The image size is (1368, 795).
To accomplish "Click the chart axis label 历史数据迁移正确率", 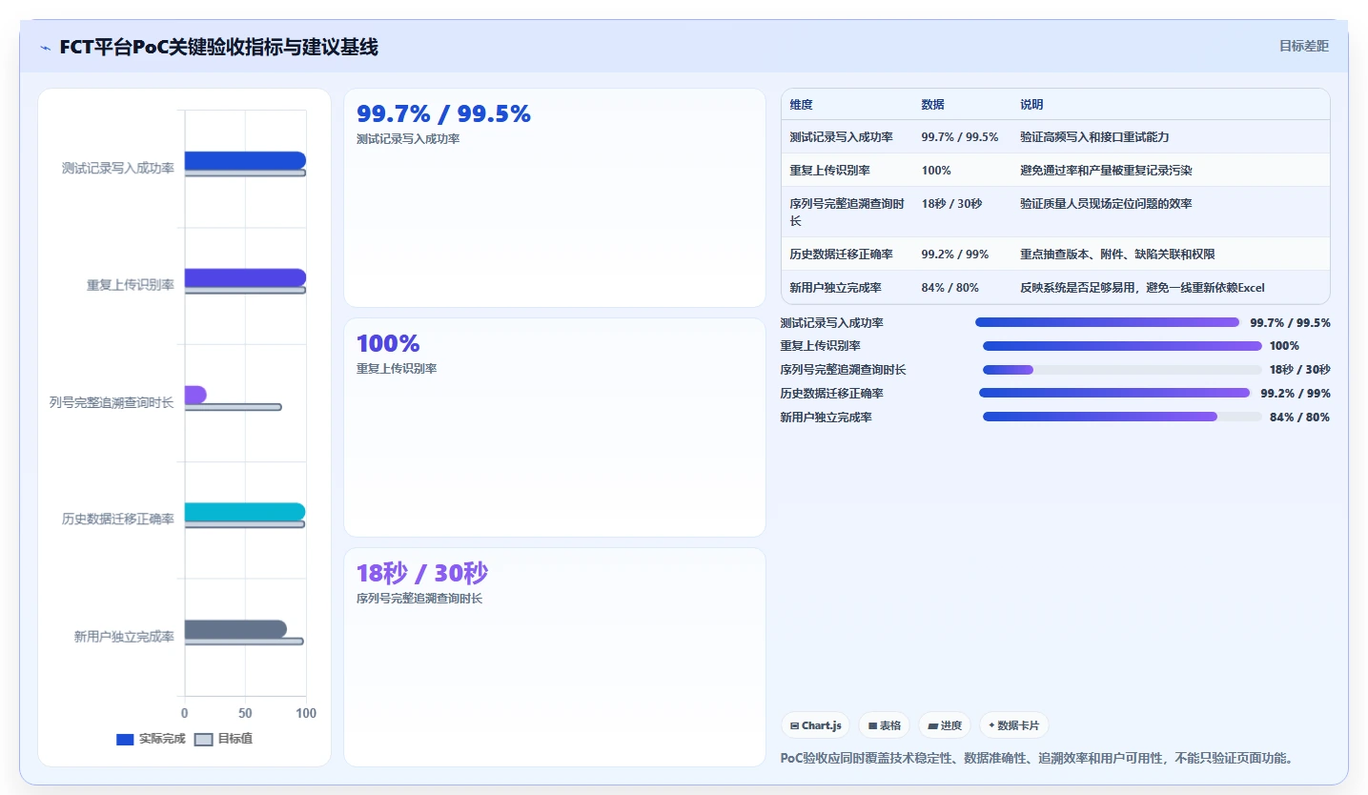I will coord(118,520).
